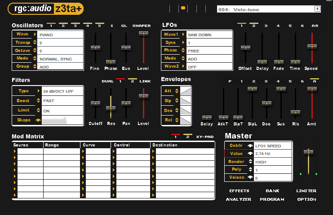Image resolution: width=333 pixels, height=215 pixels.
Task: Select the LFO AR tab
Action: [x=315, y=26]
